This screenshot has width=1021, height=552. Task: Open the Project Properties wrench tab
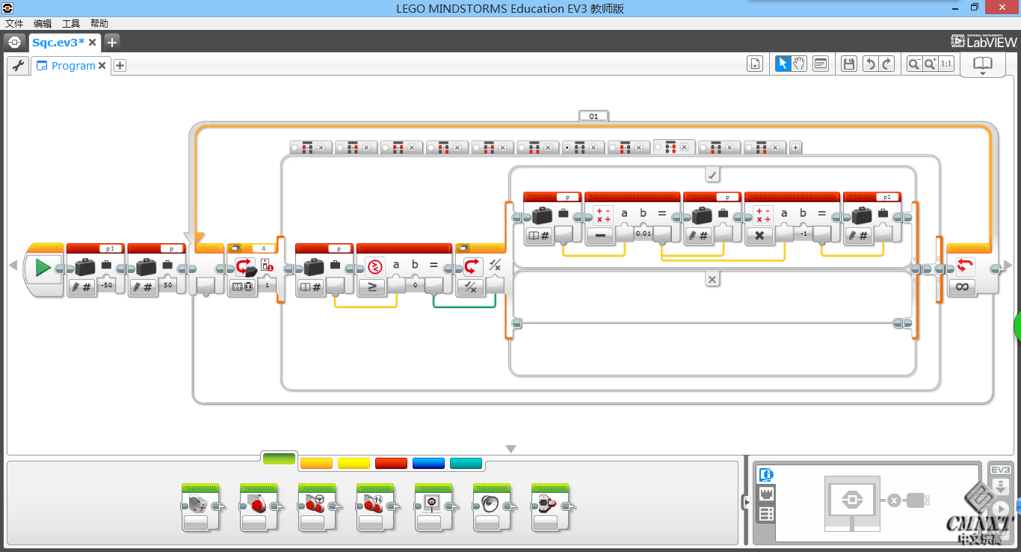point(18,66)
